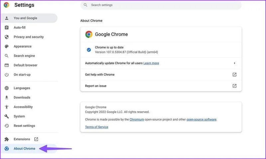Screen dimensions: 266x159
Task: Click the blue checkmark up-to-date icon
Action: tap(89, 50)
